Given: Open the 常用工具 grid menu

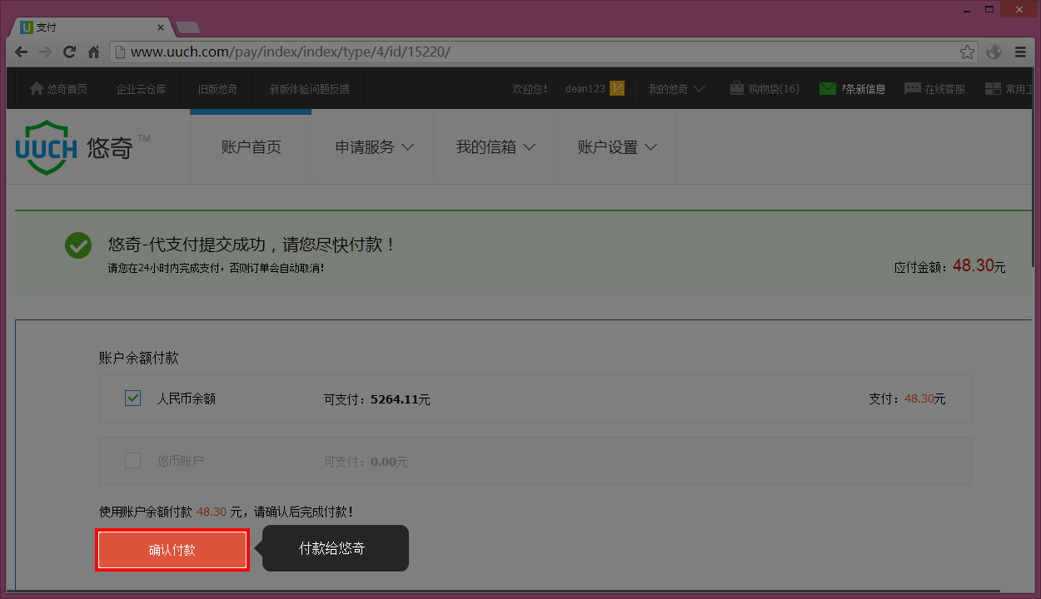Looking at the screenshot, I should 1009,88.
